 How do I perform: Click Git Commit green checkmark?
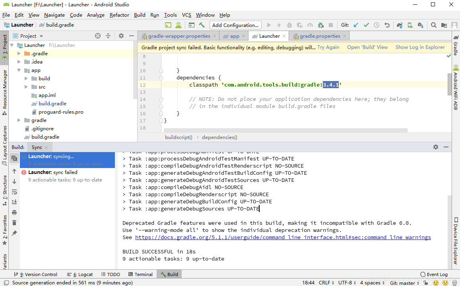point(366,25)
